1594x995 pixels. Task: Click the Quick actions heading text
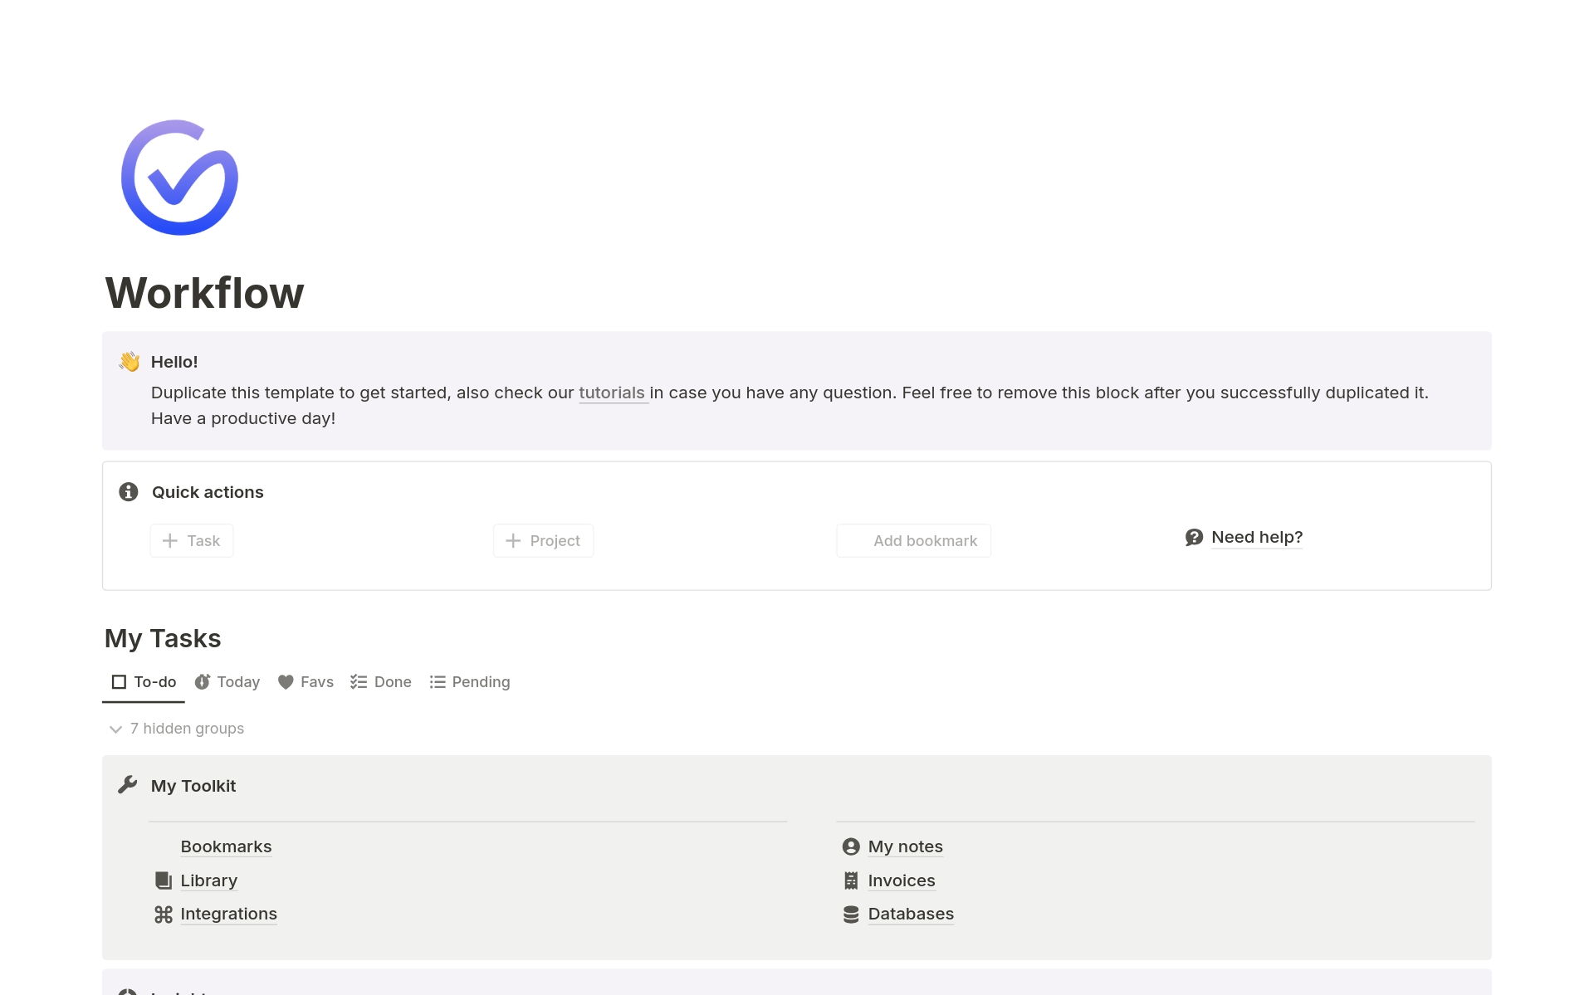(x=208, y=492)
